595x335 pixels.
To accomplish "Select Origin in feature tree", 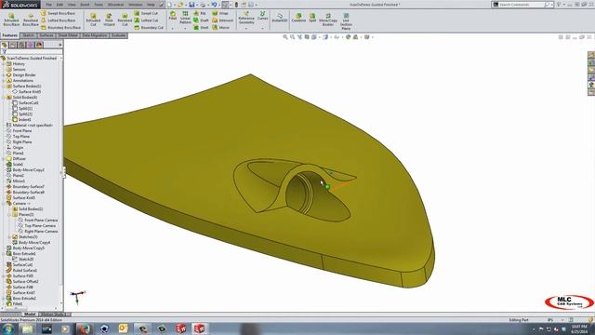I will pos(18,147).
